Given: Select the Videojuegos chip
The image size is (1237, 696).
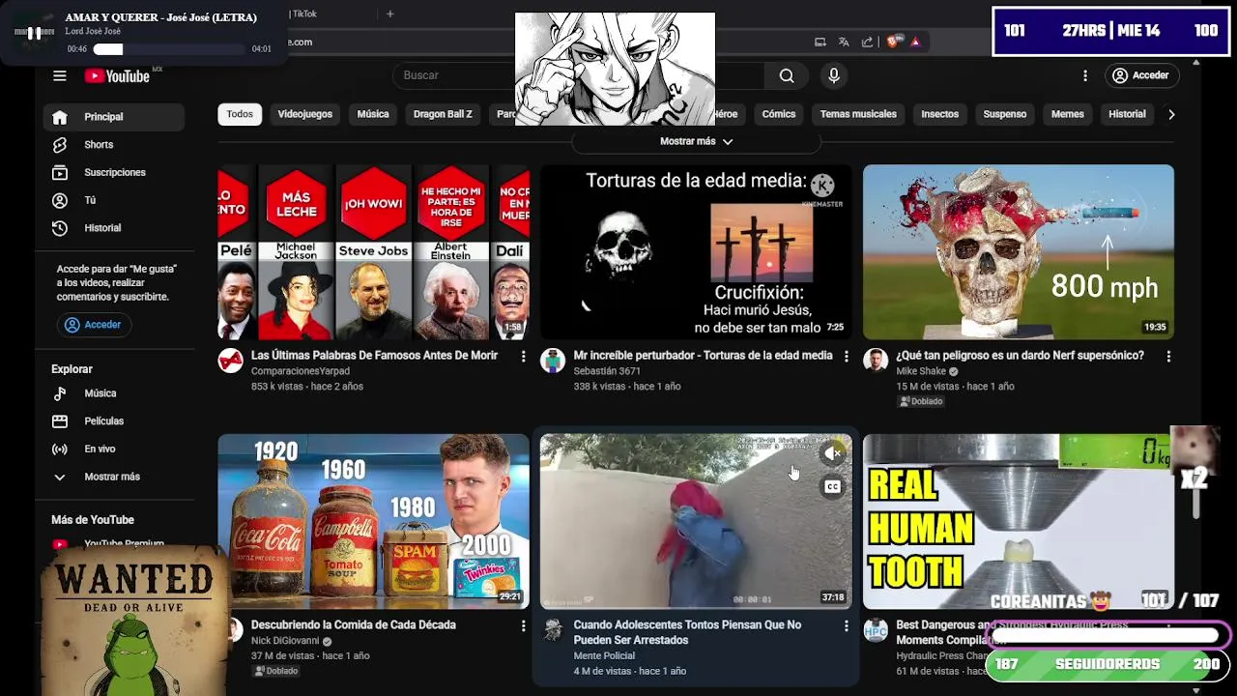Looking at the screenshot, I should (x=305, y=114).
